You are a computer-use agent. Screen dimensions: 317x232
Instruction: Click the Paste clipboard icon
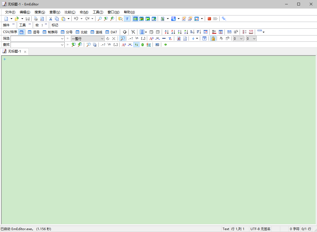point(63,19)
